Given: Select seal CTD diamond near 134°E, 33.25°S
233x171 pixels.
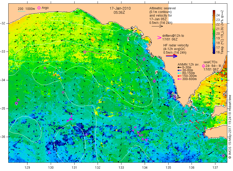Looking at the screenshot, I should 144,59.
